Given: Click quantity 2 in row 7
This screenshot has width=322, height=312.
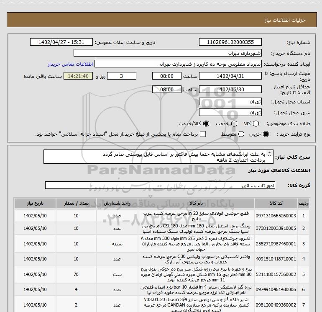Looking at the screenshot, I should click(x=76, y=305).
